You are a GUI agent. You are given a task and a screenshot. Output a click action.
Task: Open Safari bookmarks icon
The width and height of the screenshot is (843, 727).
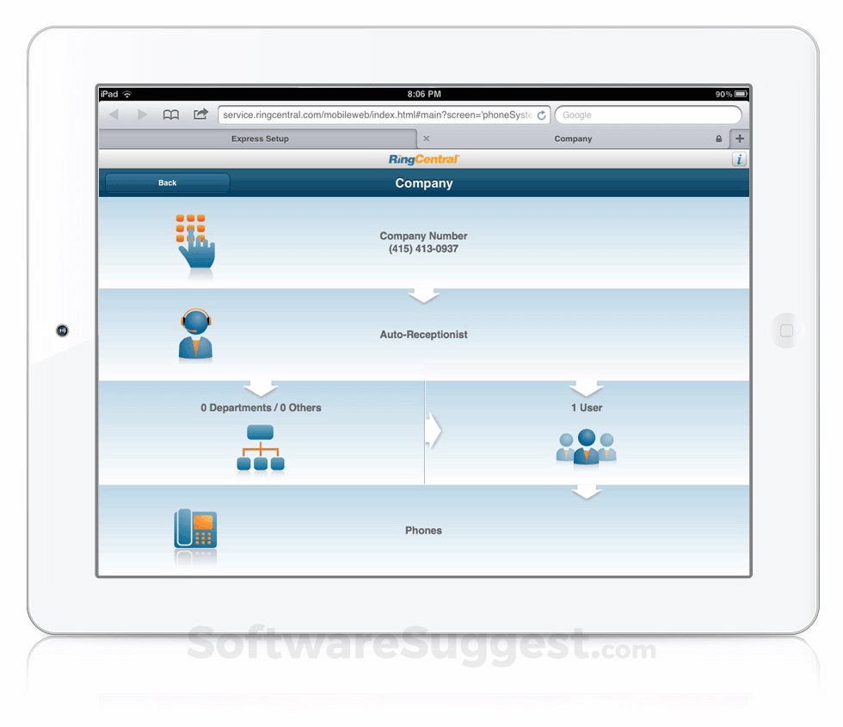(171, 114)
